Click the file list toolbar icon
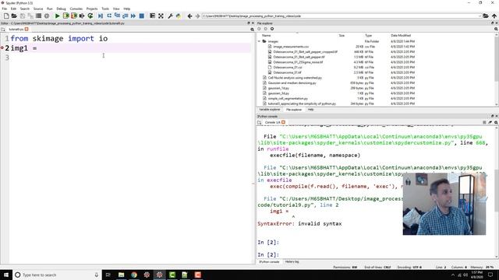 (x=38, y=16)
